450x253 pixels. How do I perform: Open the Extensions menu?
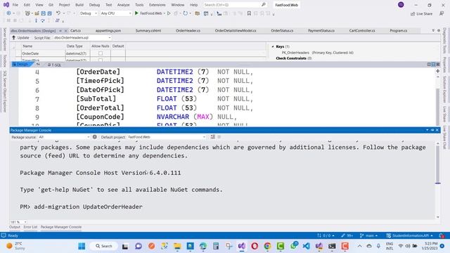coord(157,5)
